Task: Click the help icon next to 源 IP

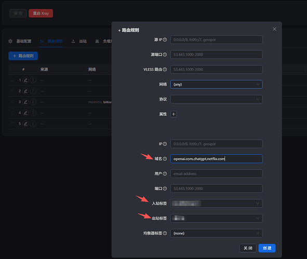Action: 165,40
